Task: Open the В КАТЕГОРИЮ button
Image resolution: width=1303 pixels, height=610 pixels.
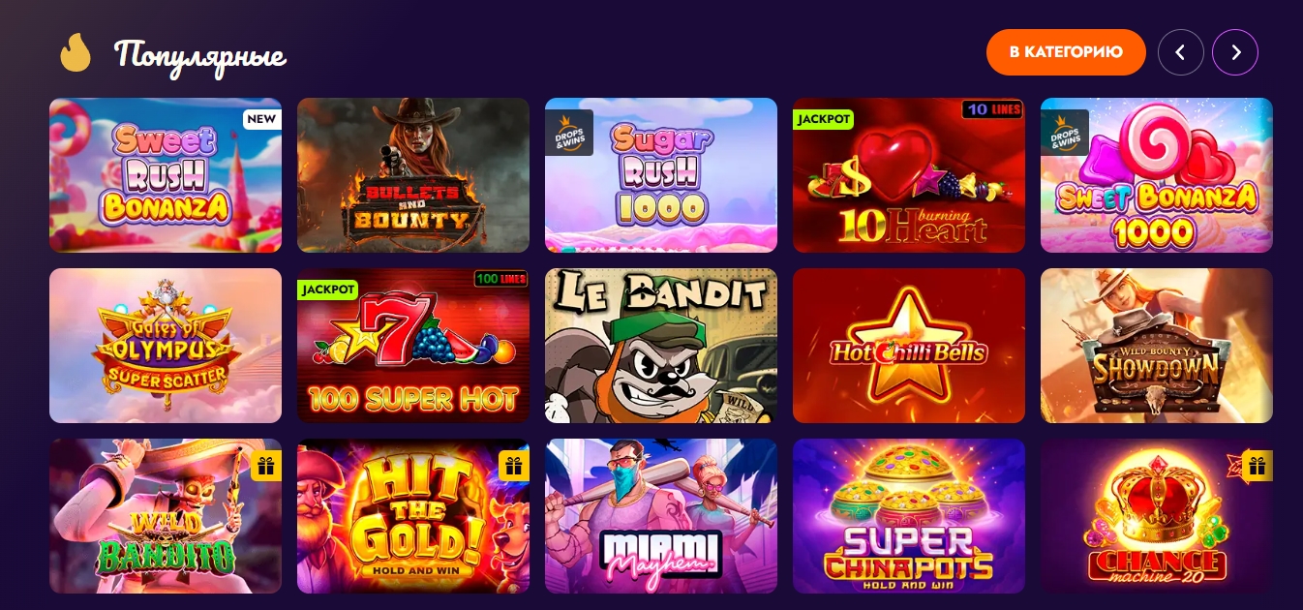Action: (1066, 52)
